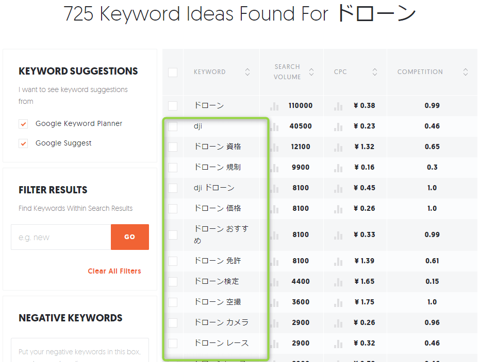Click search volume chart icon for ドローン カメラ
This screenshot has width=480, height=362.
(274, 323)
